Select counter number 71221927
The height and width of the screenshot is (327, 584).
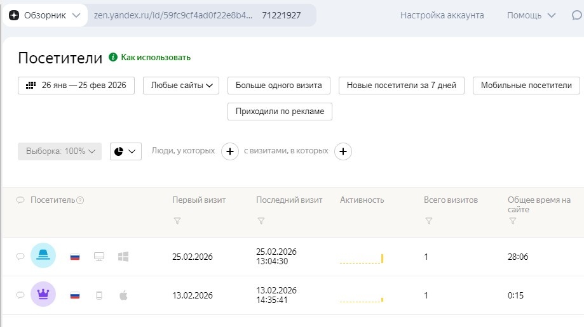[x=282, y=15]
